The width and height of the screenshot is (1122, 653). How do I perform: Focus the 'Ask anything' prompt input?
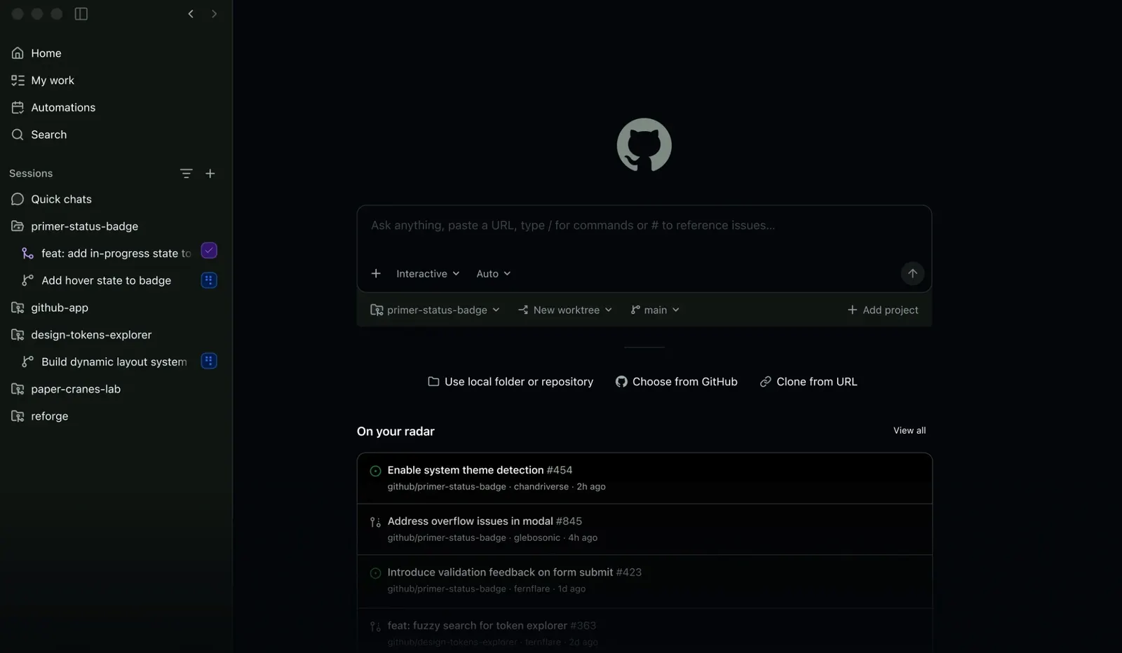tap(644, 226)
